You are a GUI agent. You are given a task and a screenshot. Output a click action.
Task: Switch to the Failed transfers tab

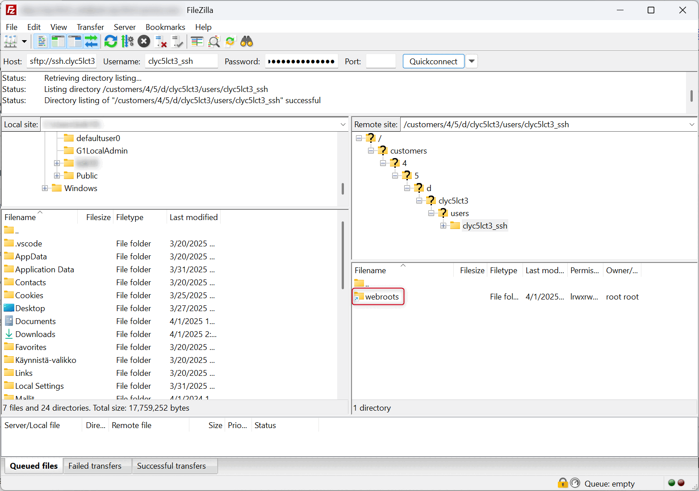tap(95, 466)
